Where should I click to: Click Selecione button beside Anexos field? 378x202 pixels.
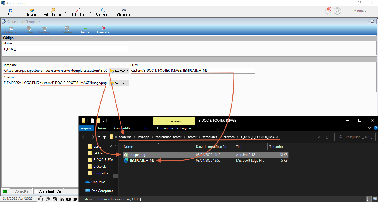tap(119, 83)
